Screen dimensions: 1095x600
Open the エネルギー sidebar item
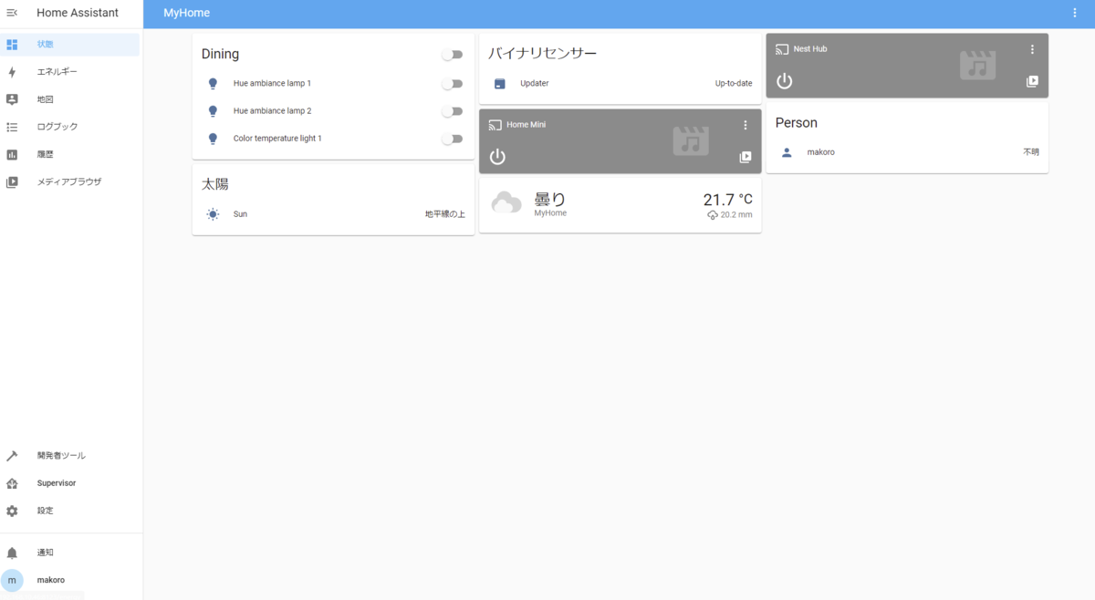(71, 72)
